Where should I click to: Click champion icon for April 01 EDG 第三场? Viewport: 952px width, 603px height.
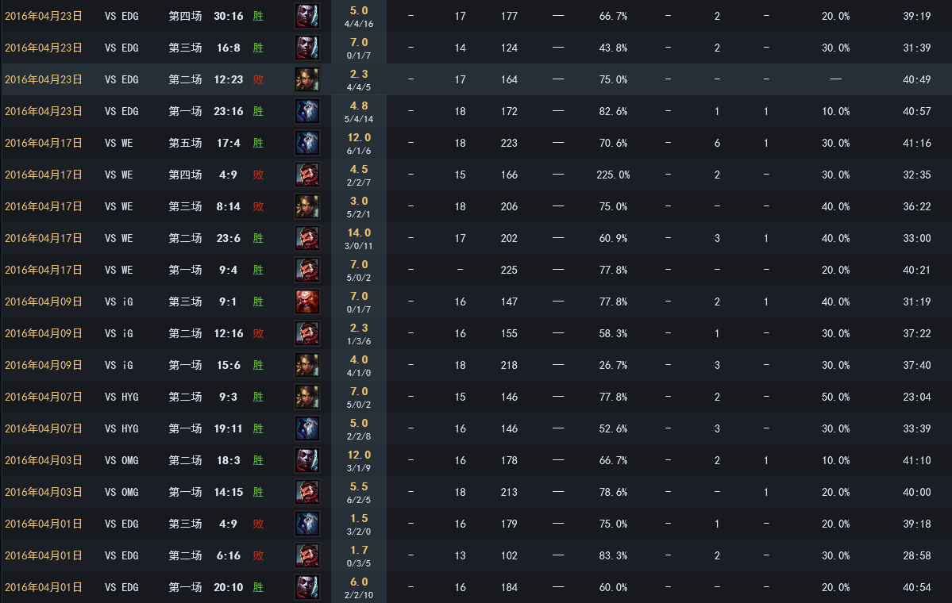click(x=307, y=524)
